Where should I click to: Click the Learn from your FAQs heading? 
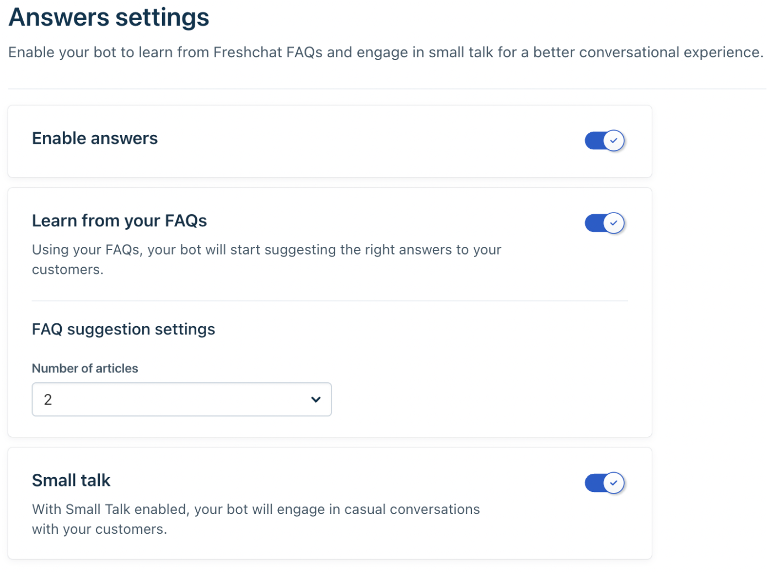click(x=119, y=221)
